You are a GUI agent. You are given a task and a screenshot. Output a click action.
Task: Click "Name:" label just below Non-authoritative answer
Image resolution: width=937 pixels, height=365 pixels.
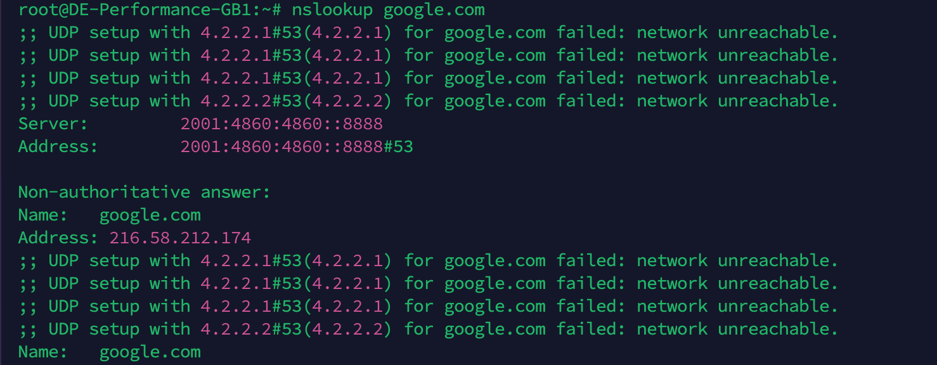click(x=43, y=215)
